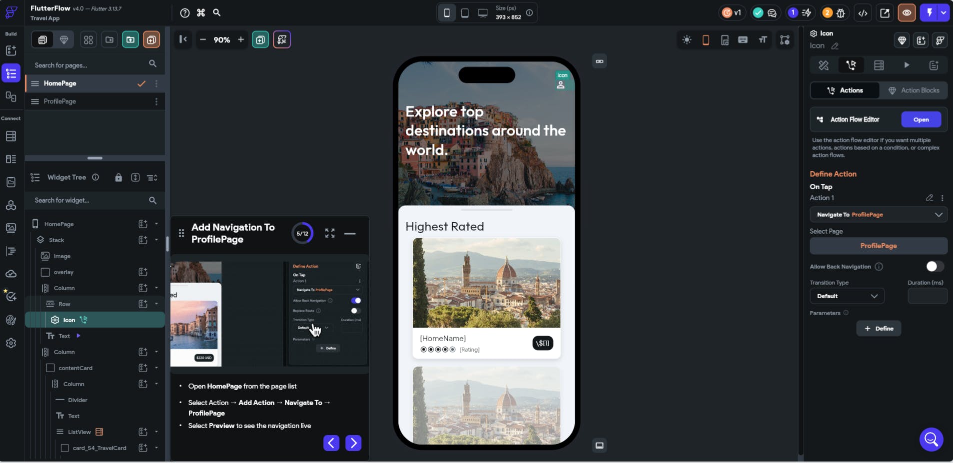Click the Search for widget field
The image size is (953, 463).
(x=95, y=200)
